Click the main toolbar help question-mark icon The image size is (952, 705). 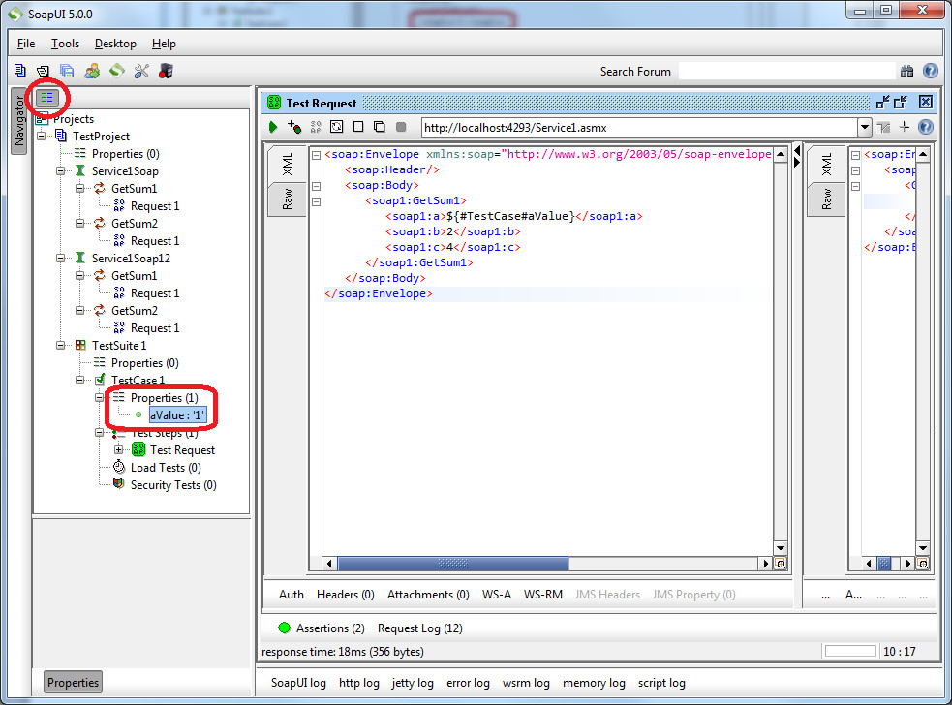930,71
